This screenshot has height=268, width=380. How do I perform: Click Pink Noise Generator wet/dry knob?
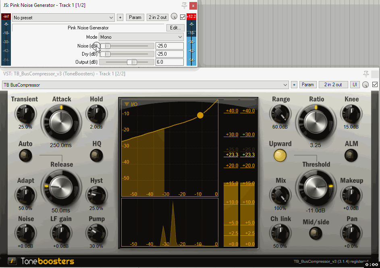pos(174,17)
